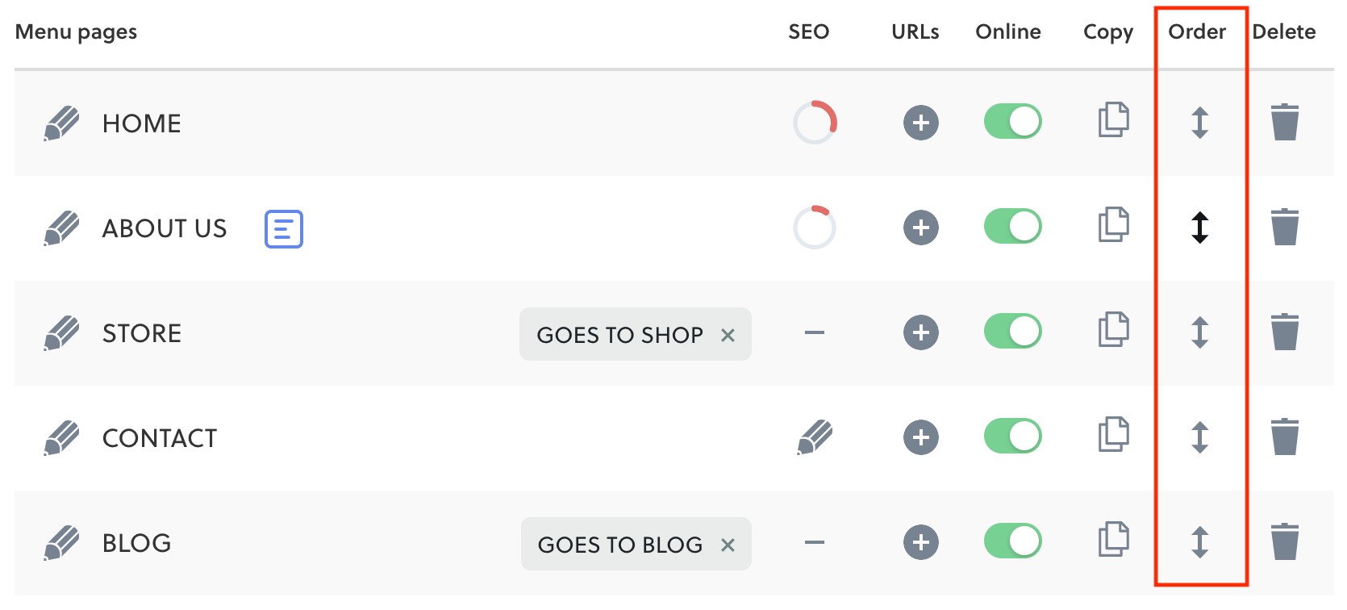
Task: Copy the STORE page
Action: point(1113,329)
